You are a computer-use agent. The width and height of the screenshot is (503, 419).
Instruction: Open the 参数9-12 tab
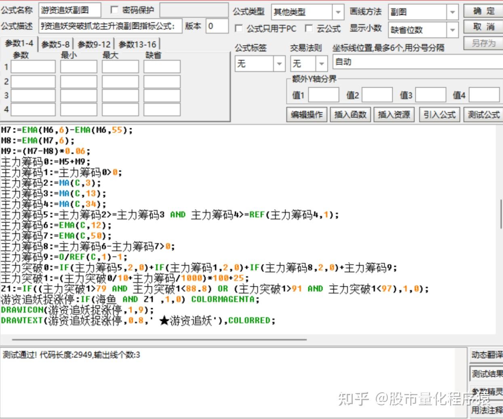[x=94, y=44]
